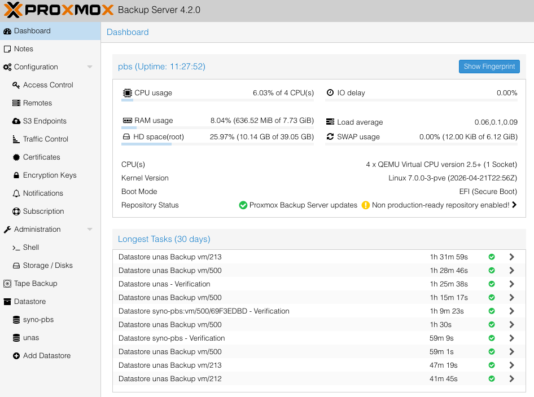Click the HD space(root) progress bar
The width and height of the screenshot is (534, 397).
pyautogui.click(x=218, y=144)
